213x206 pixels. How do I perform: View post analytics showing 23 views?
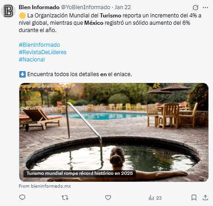point(155,198)
